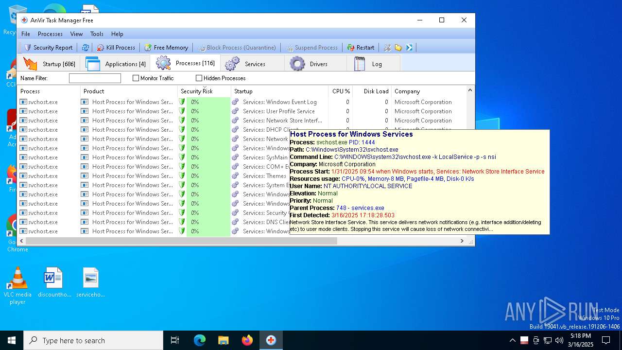Click 748 - services.exe parent process link
The width and height of the screenshot is (622, 350).
click(x=360, y=208)
